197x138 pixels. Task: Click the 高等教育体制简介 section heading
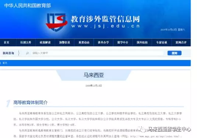(x=31, y=103)
